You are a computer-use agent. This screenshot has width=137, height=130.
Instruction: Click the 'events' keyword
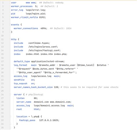[x=15, y=25]
